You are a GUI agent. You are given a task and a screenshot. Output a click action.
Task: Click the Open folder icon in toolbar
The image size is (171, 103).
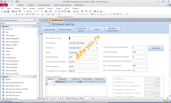point(5,11)
